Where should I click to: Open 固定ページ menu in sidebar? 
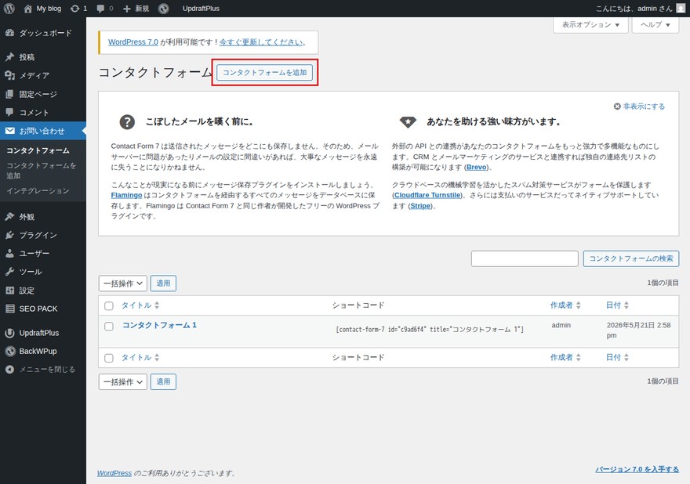(43, 94)
